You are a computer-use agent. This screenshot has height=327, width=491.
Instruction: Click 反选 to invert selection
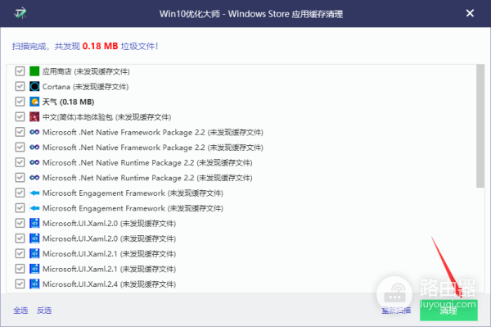[x=44, y=311]
